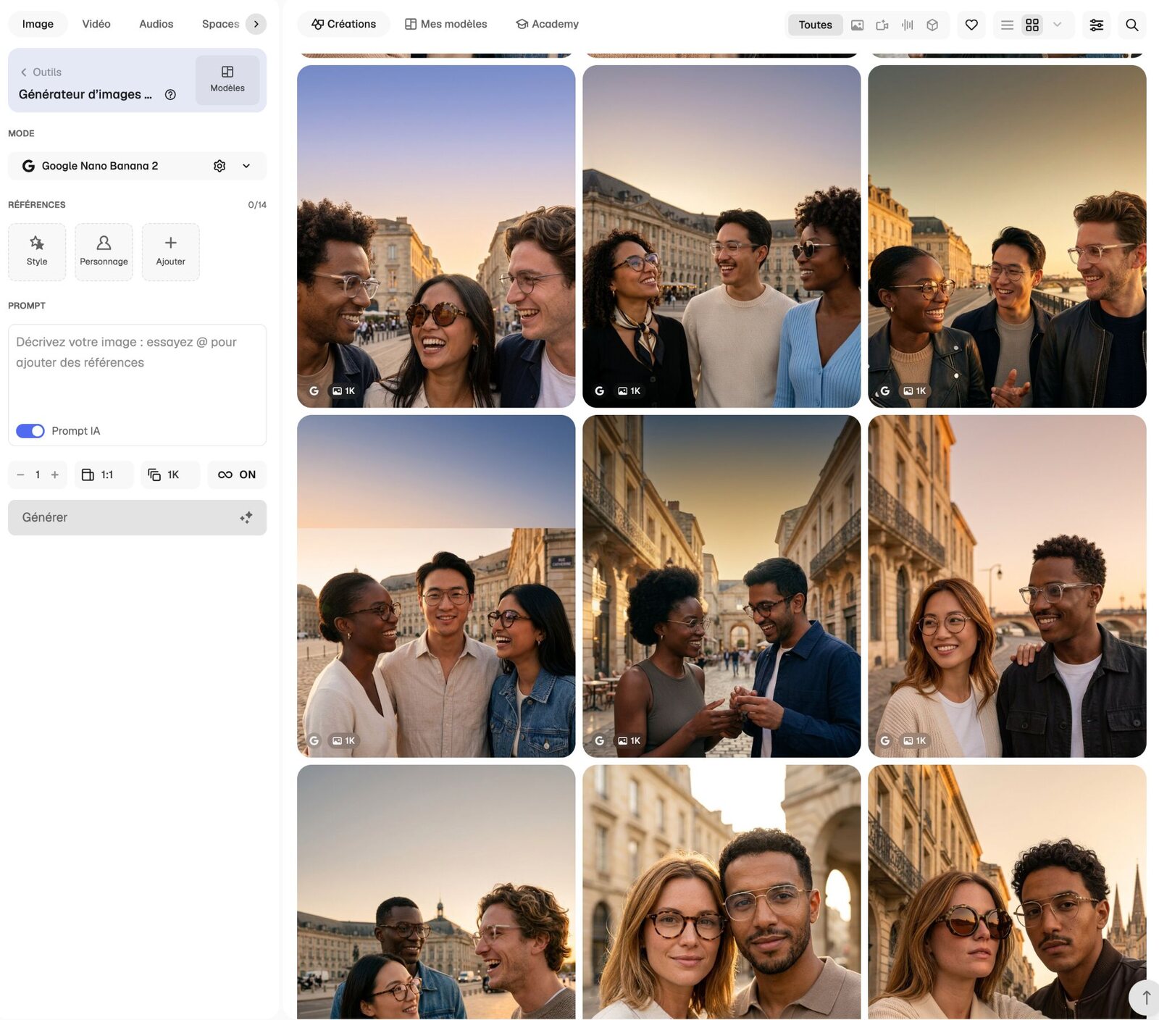Go back to Outils

41,72
